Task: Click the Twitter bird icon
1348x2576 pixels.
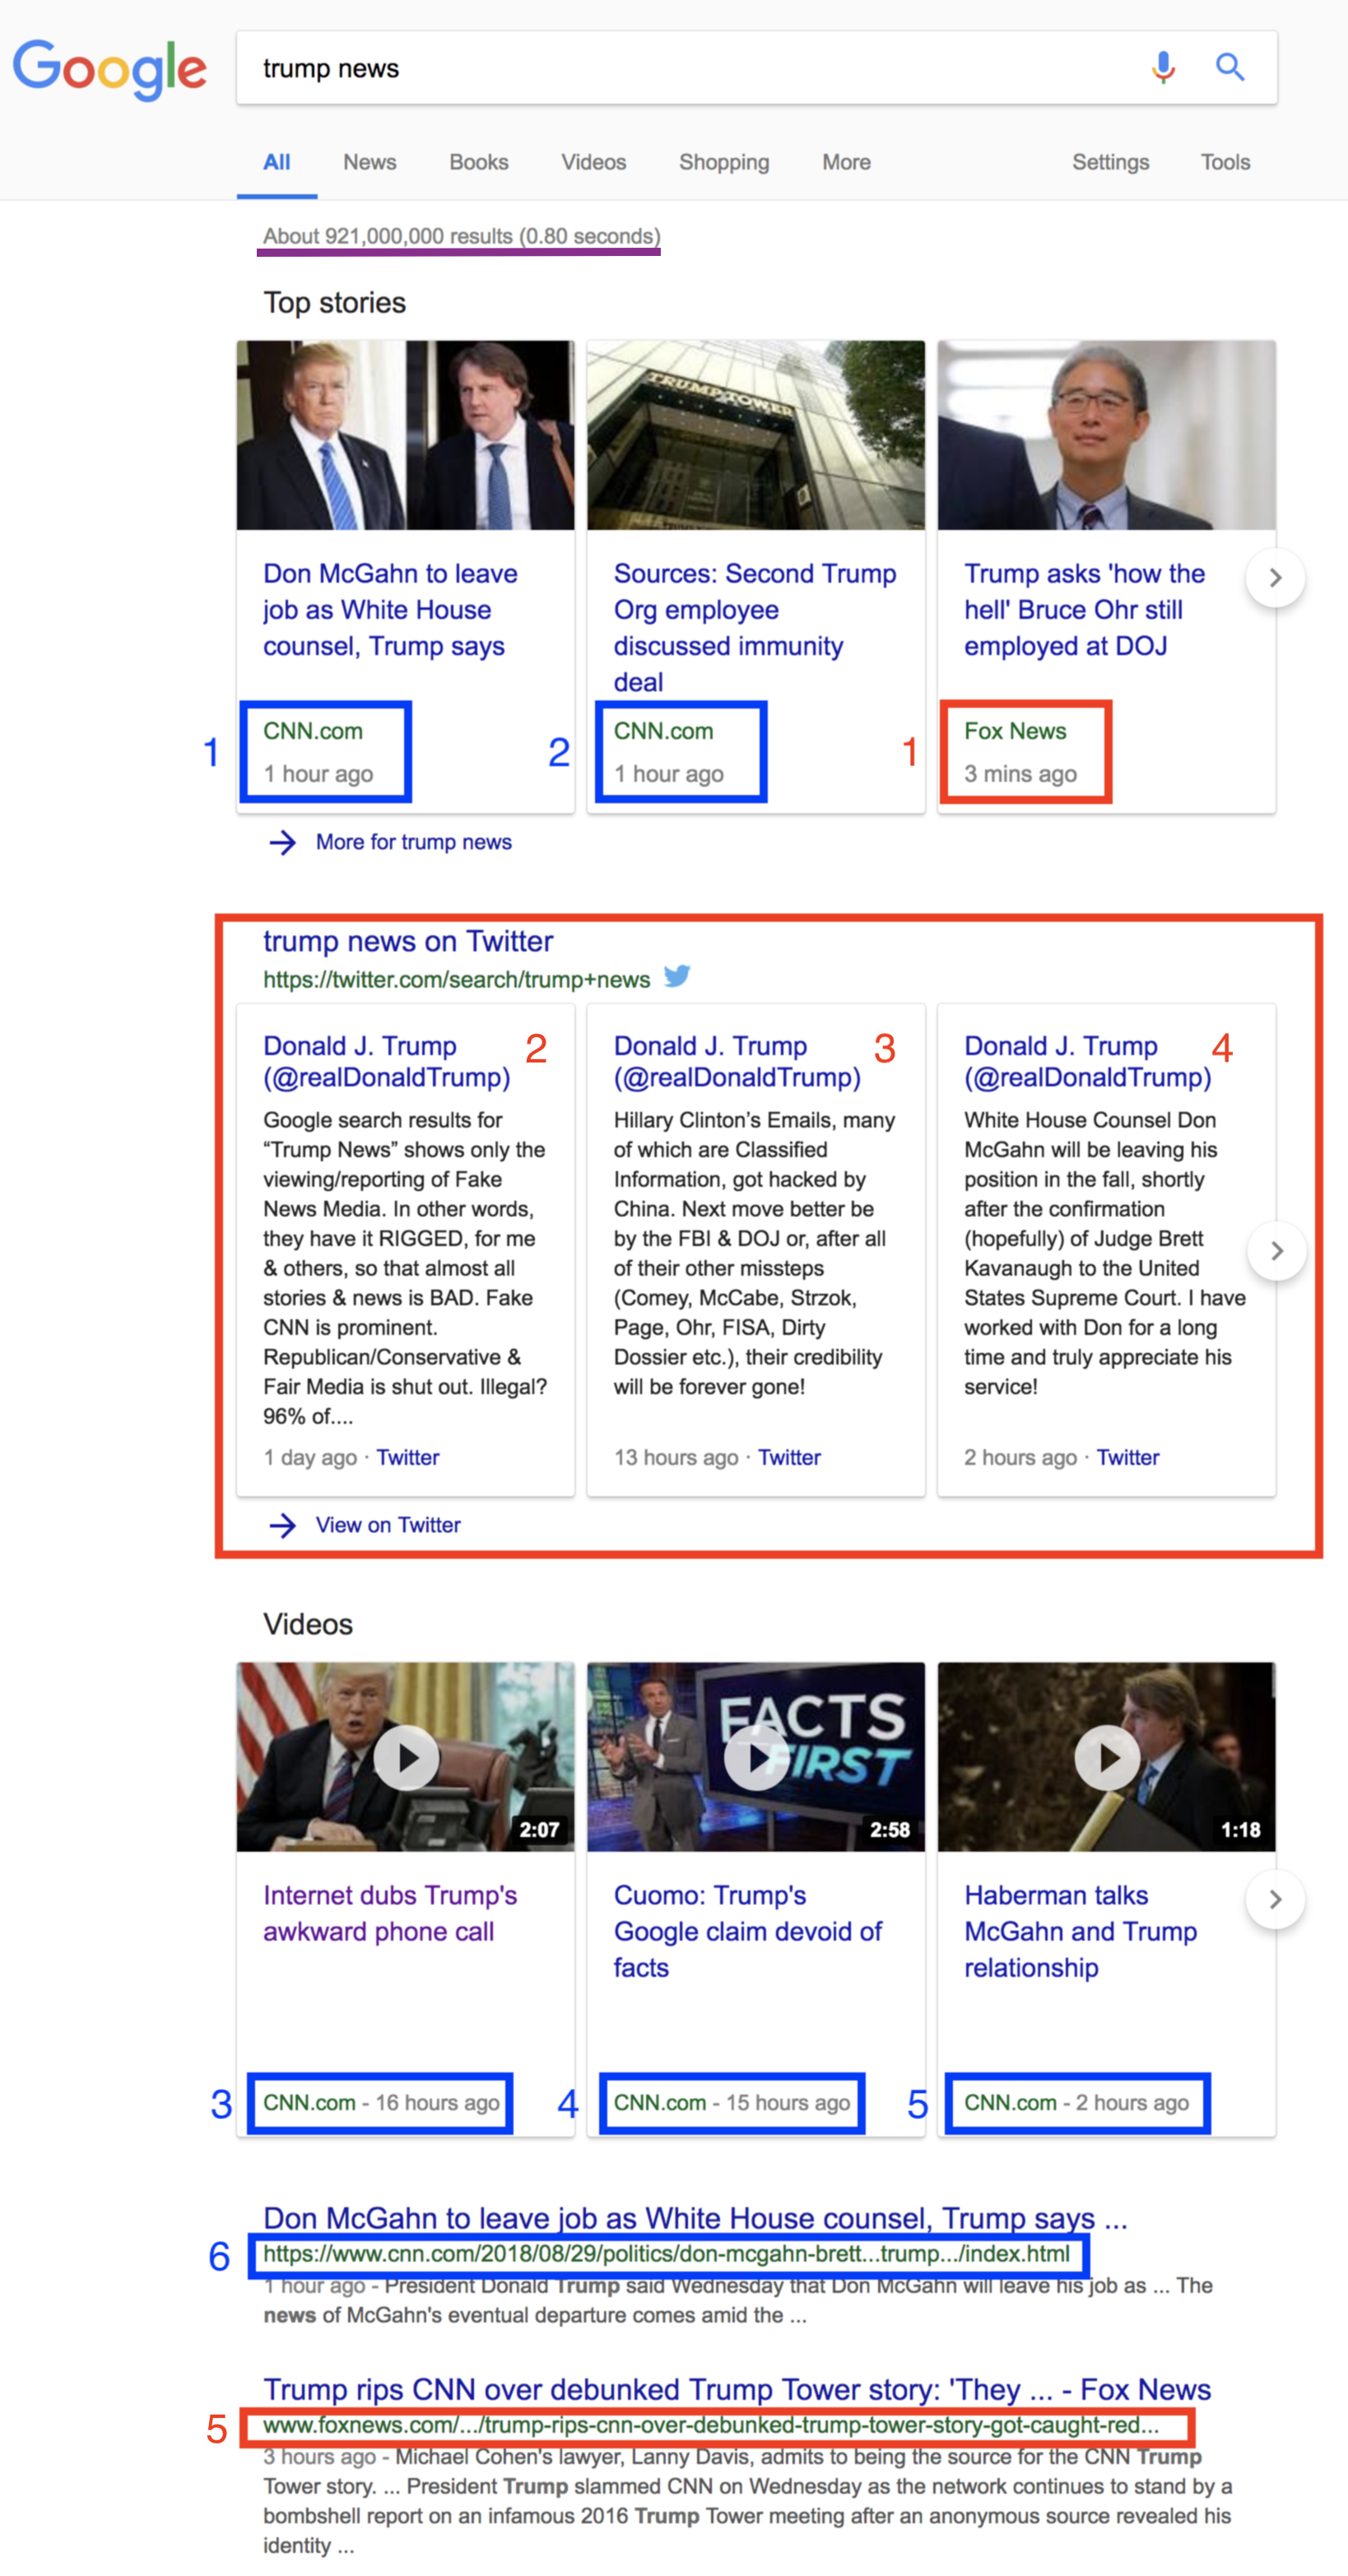Action: point(677,975)
